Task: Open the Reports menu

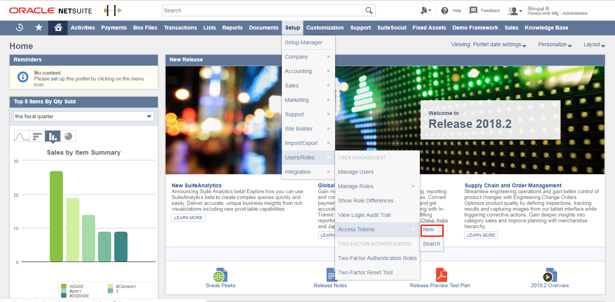Action: point(232,28)
